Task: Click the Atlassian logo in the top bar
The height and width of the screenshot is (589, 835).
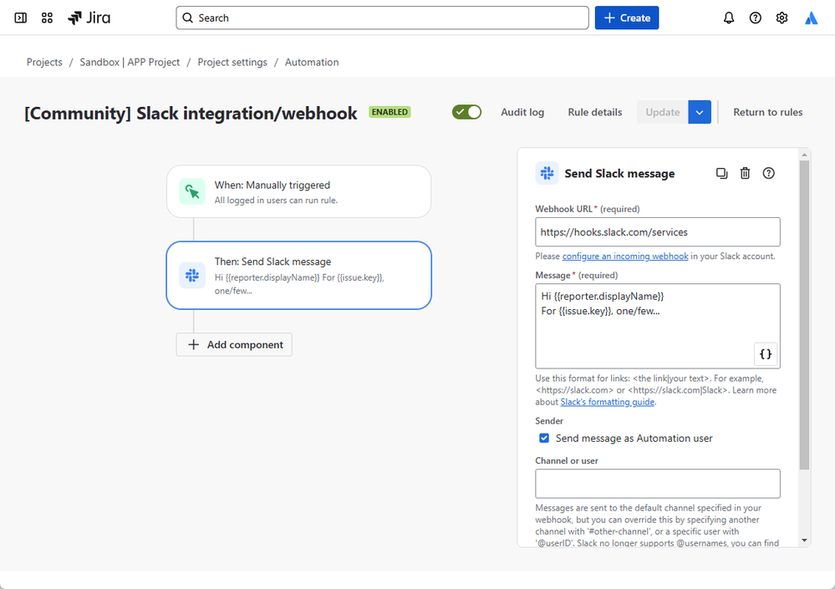Action: [x=810, y=18]
